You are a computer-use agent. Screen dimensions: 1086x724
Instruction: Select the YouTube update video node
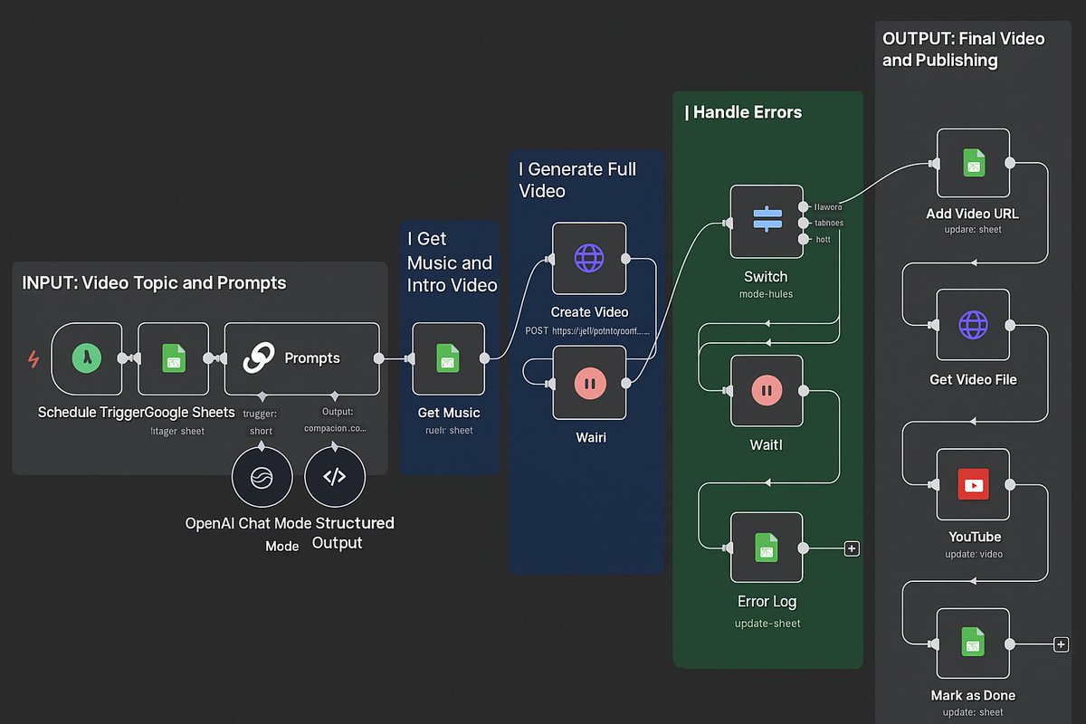click(973, 485)
